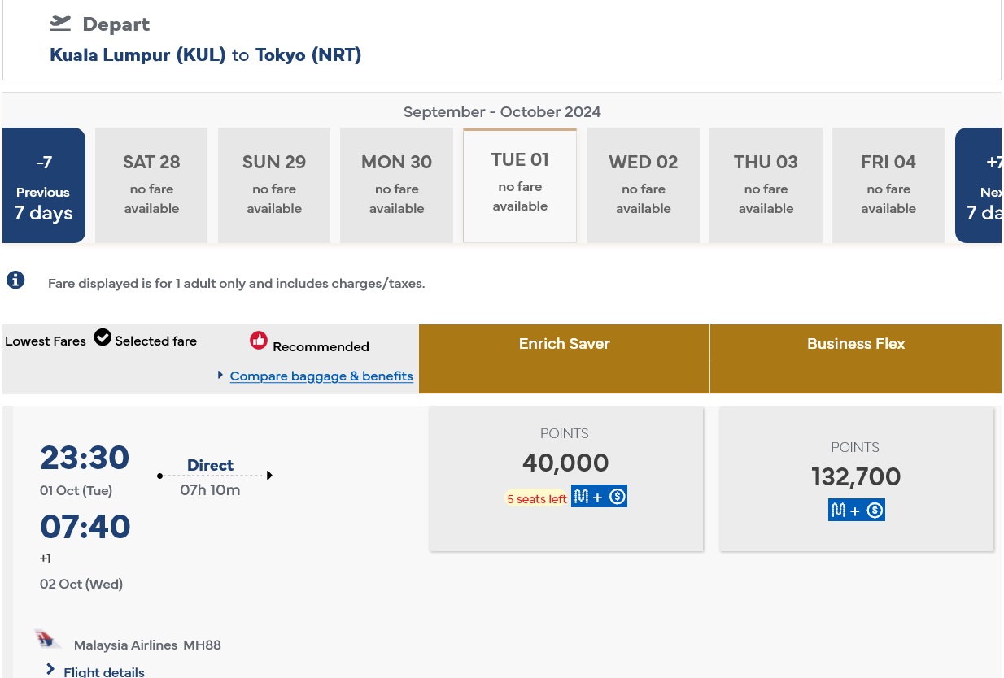Click the Malaysia Airlines logo icon
1004x678 pixels.
point(48,640)
